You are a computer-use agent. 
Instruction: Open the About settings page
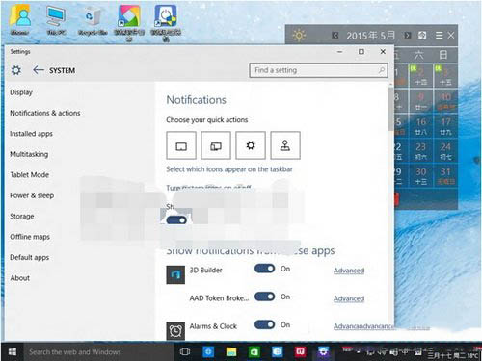(20, 278)
